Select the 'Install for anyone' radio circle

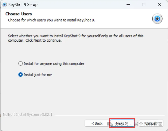(20, 63)
